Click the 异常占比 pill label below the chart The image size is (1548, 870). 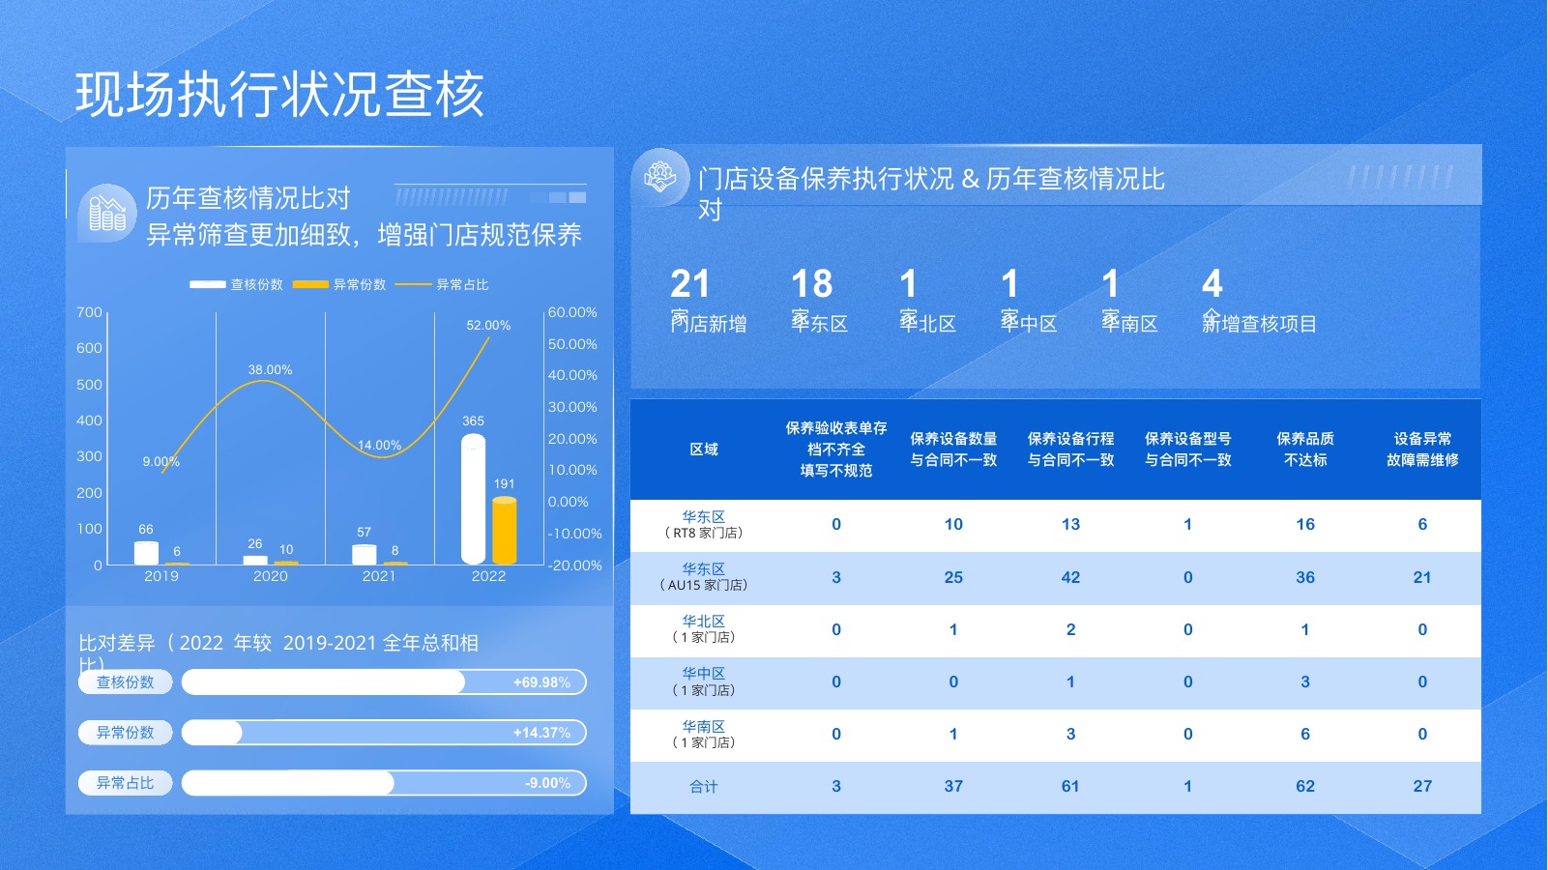tap(126, 782)
